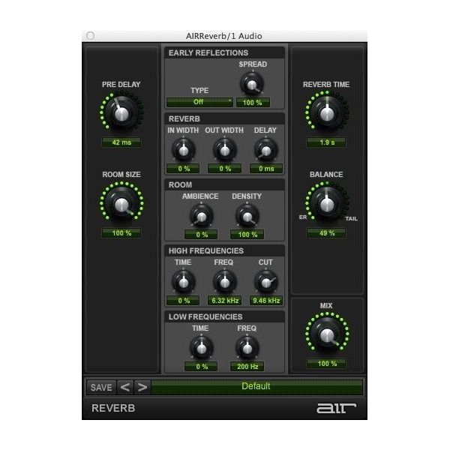The image size is (450, 450).
Task: Click the Room Size 100 % value
Action: coord(121,233)
